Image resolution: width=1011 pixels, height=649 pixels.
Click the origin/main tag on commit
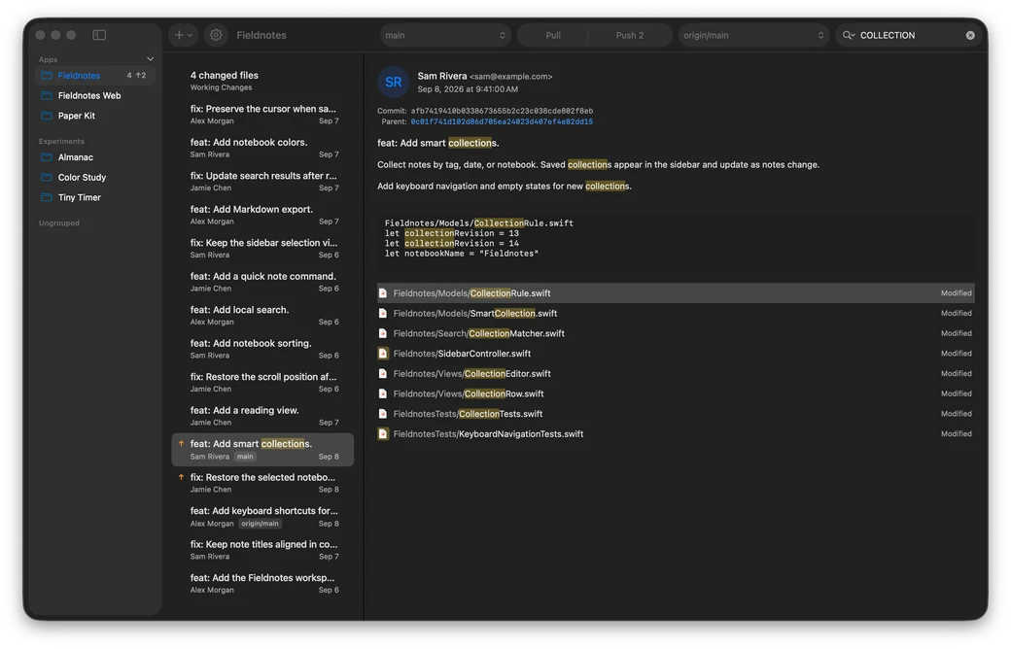pyautogui.click(x=260, y=524)
